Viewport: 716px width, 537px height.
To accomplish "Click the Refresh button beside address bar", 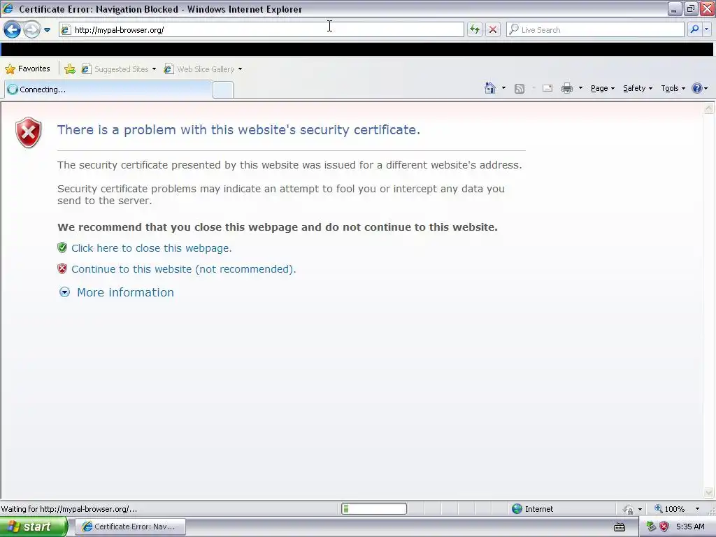I will point(475,29).
